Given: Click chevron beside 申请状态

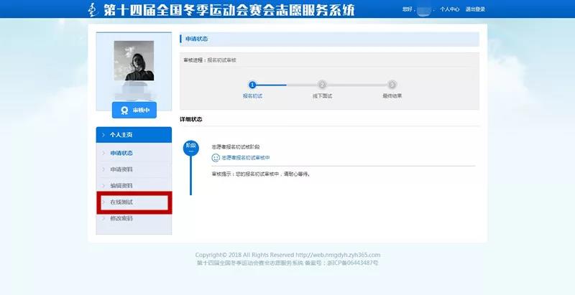Looking at the screenshot, I should click(103, 153).
